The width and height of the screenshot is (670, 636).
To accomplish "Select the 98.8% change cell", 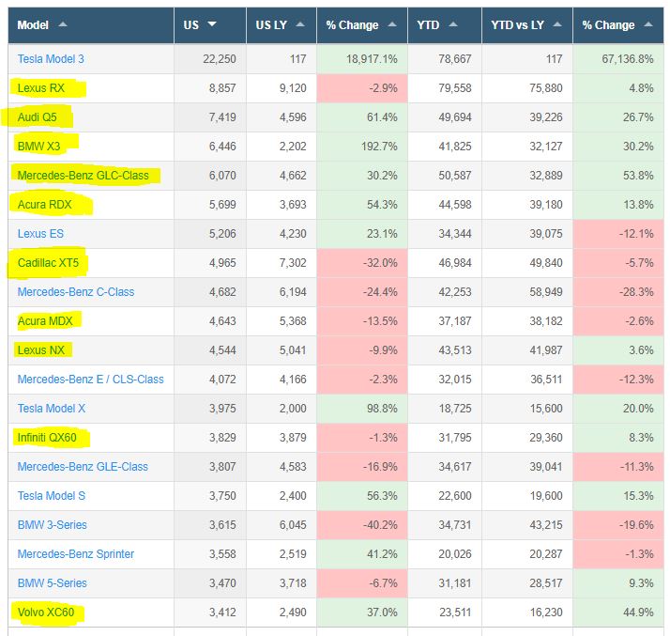I will pos(362,408).
